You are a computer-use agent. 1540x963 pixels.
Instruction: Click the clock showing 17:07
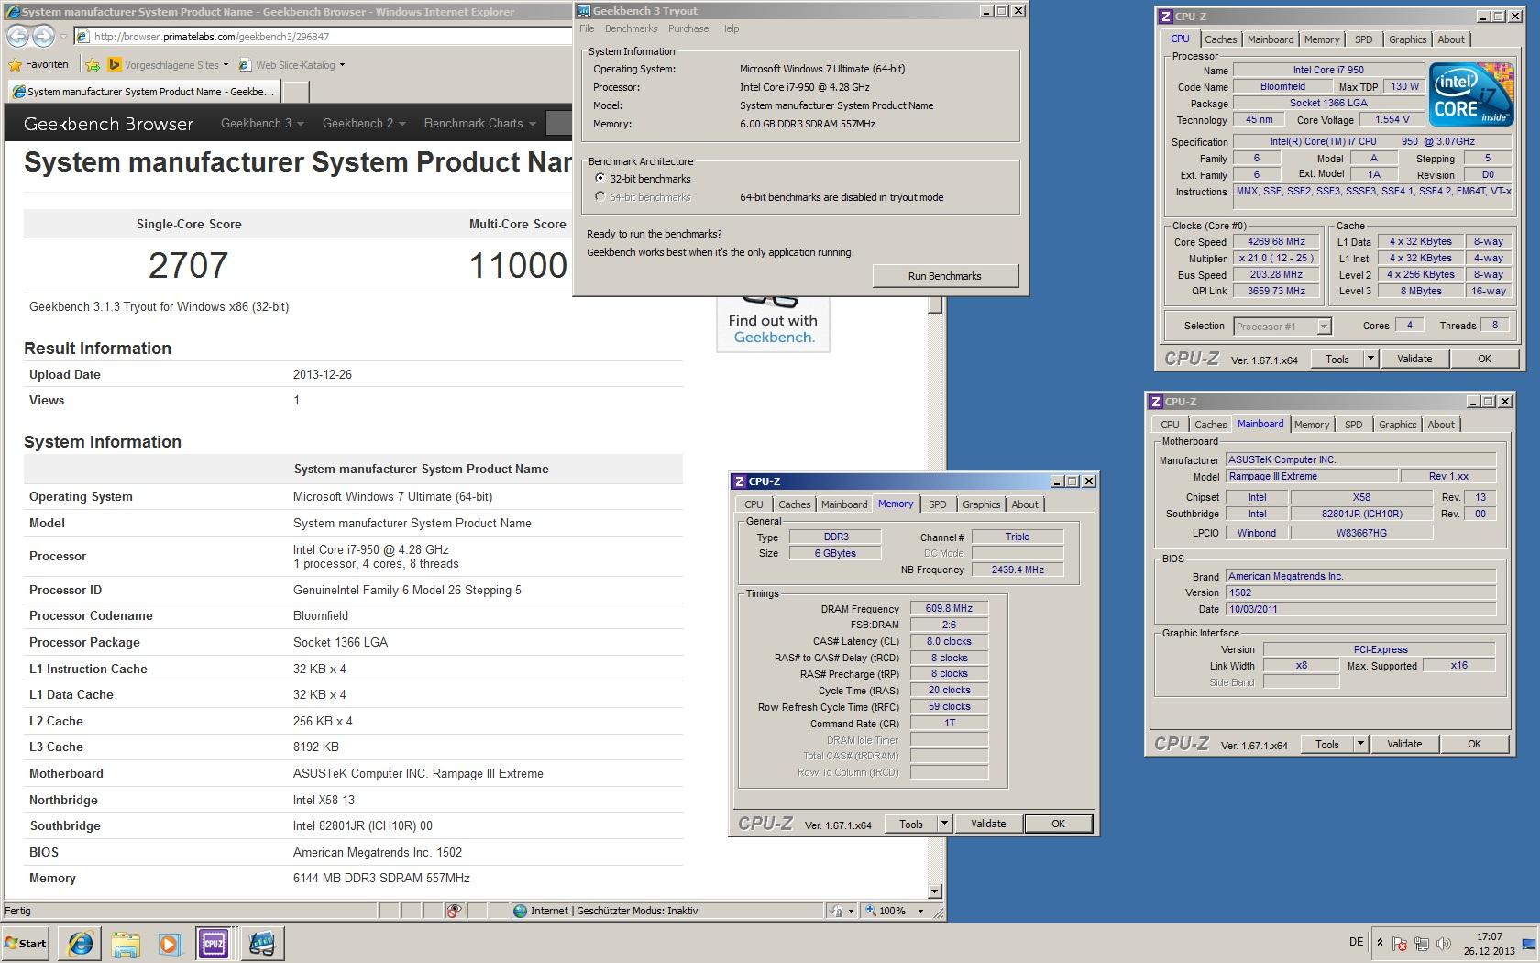point(1489,944)
